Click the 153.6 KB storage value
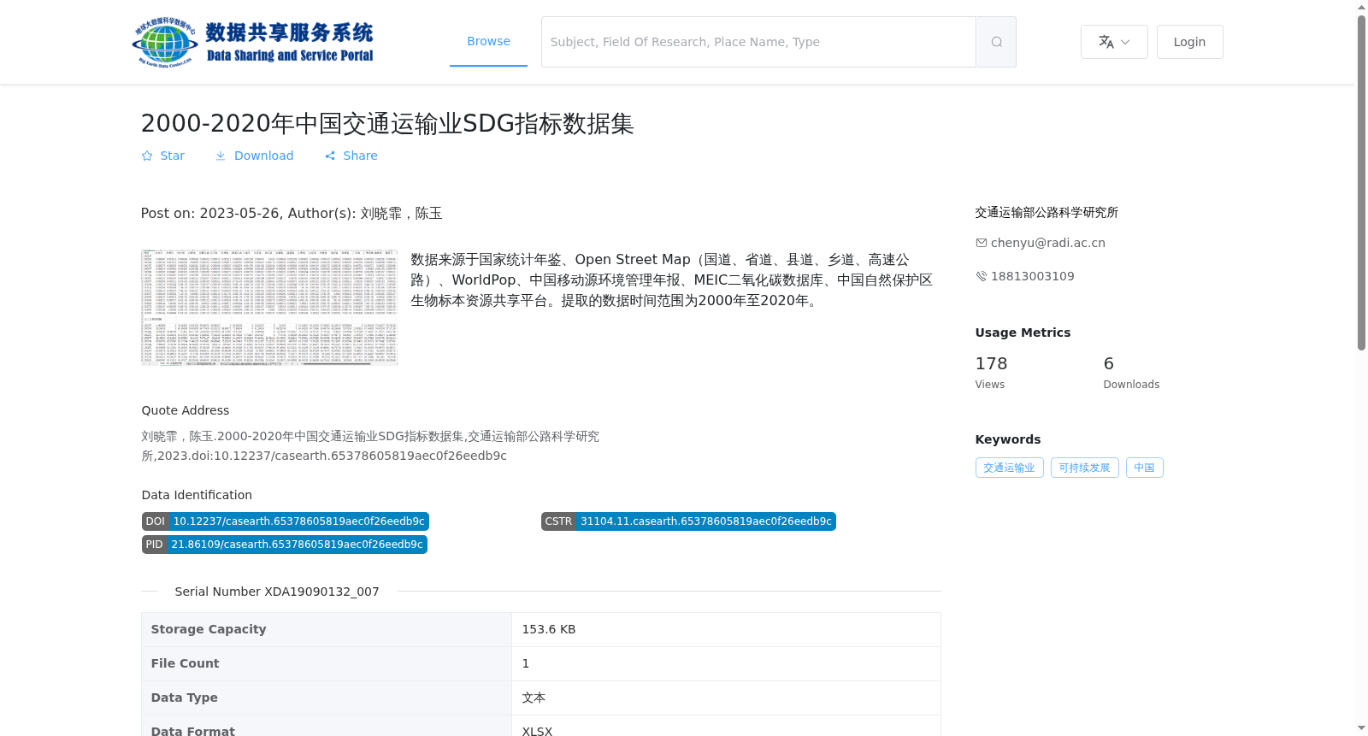 tap(549, 629)
